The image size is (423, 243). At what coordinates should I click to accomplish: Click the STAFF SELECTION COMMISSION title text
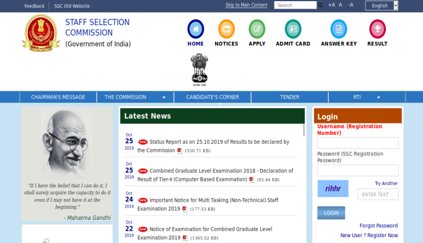tap(97, 27)
